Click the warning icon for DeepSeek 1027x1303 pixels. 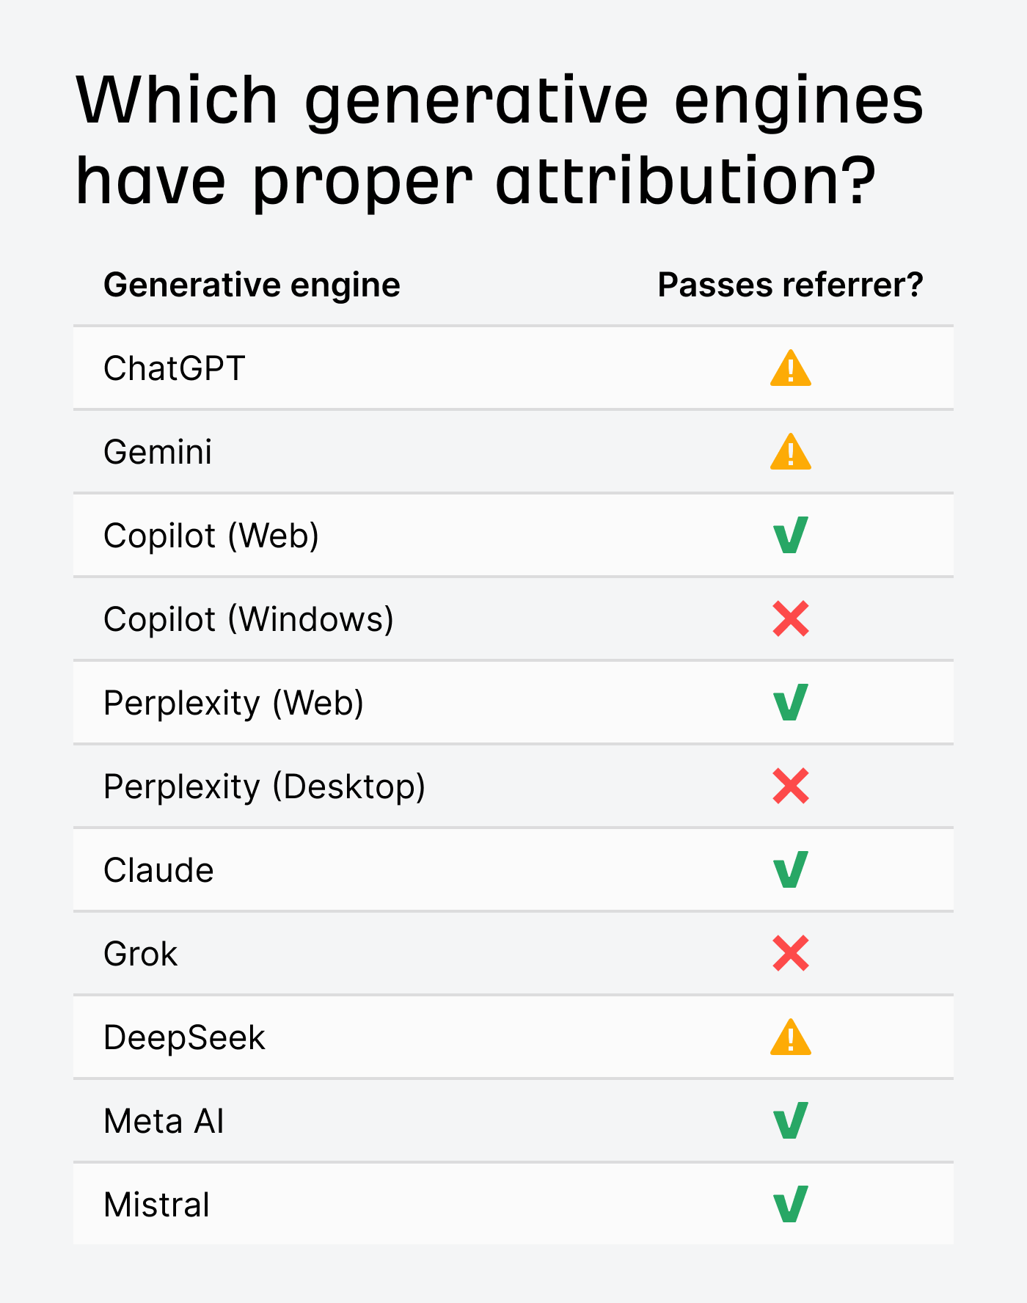point(790,1037)
